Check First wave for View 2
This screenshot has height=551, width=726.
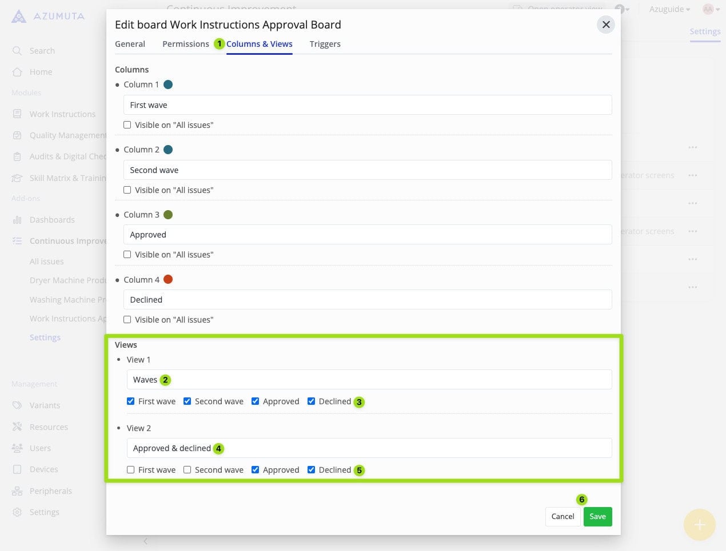(131, 470)
